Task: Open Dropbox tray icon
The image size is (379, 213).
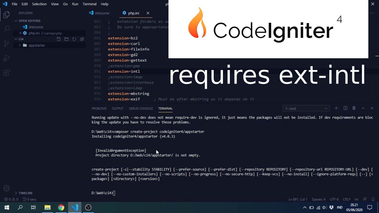Action: [x=331, y=207]
